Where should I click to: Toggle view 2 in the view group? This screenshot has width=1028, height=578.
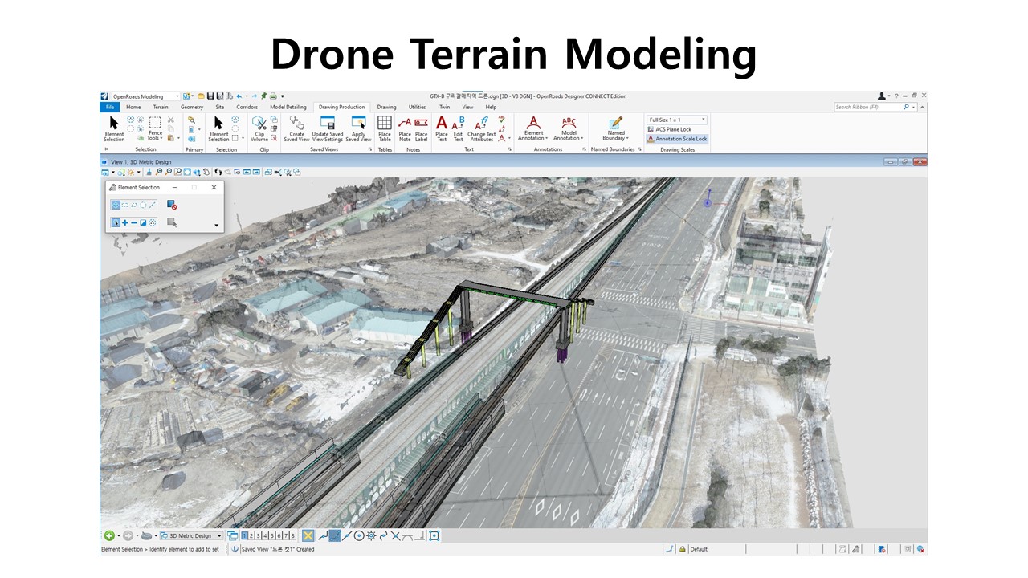[251, 535]
